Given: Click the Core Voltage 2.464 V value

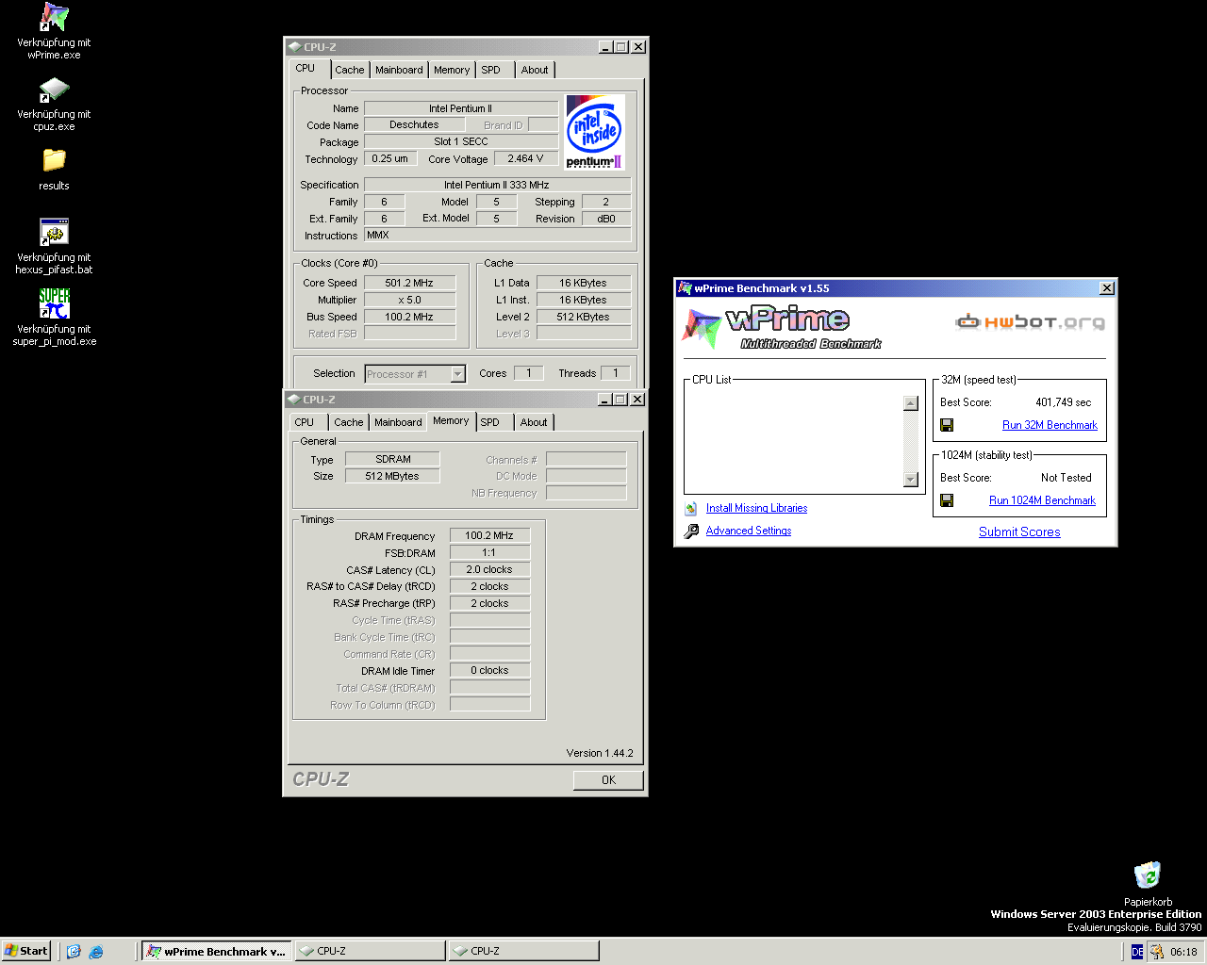Looking at the screenshot, I should tap(526, 158).
